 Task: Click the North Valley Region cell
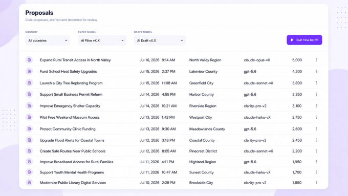tap(205, 60)
